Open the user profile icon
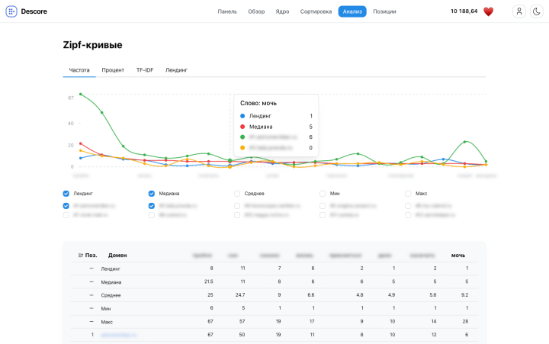 (x=519, y=11)
